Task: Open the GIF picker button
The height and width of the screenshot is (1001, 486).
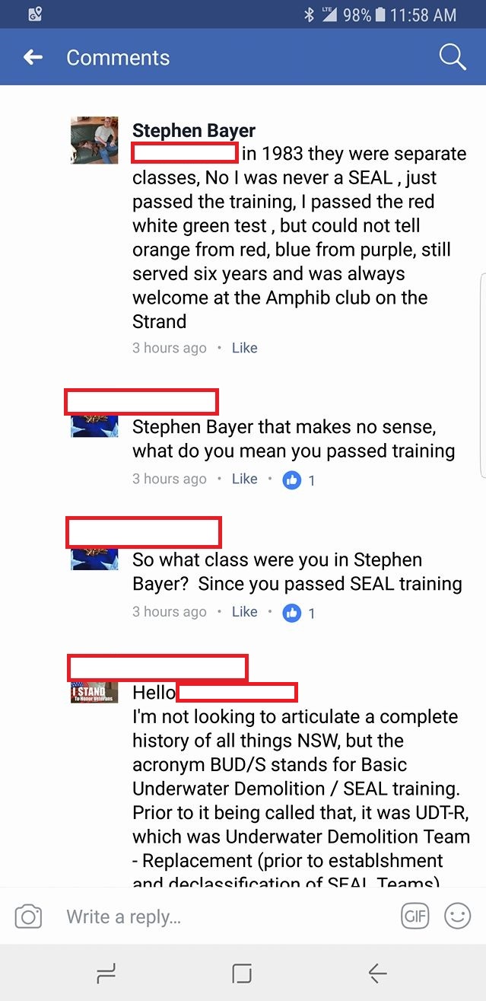Action: coord(415,917)
